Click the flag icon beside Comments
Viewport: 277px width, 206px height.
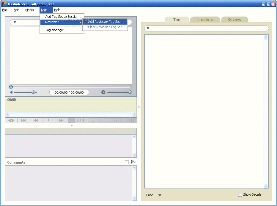(x=133, y=162)
